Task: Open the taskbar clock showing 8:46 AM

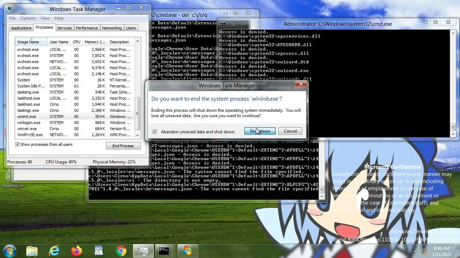Action: tap(441, 251)
